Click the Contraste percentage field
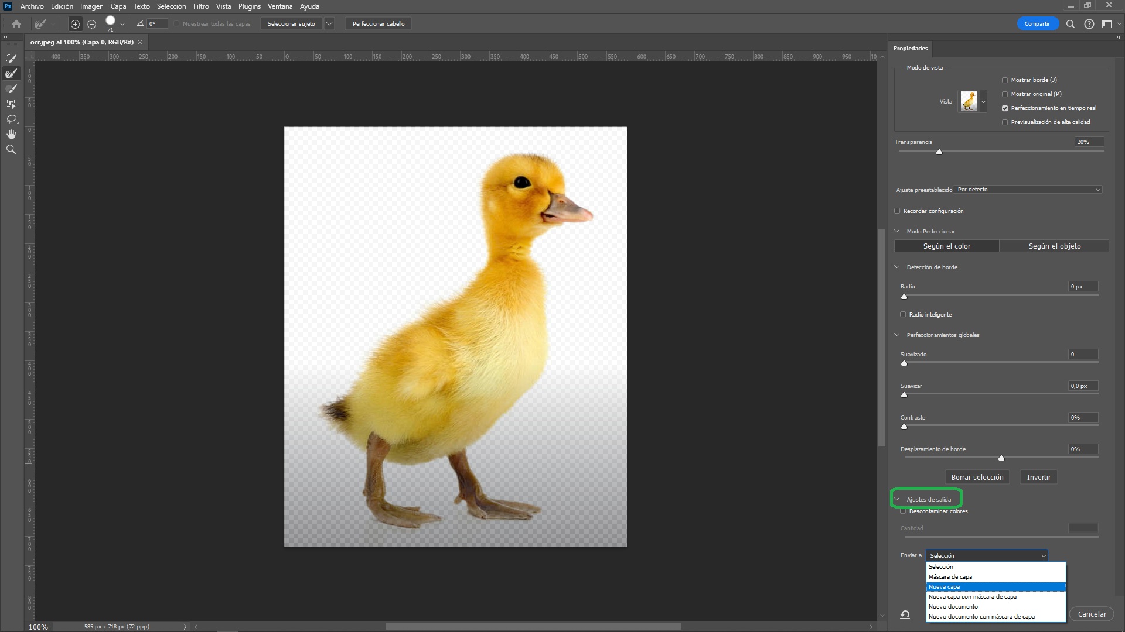The height and width of the screenshot is (632, 1125). pyautogui.click(x=1083, y=418)
